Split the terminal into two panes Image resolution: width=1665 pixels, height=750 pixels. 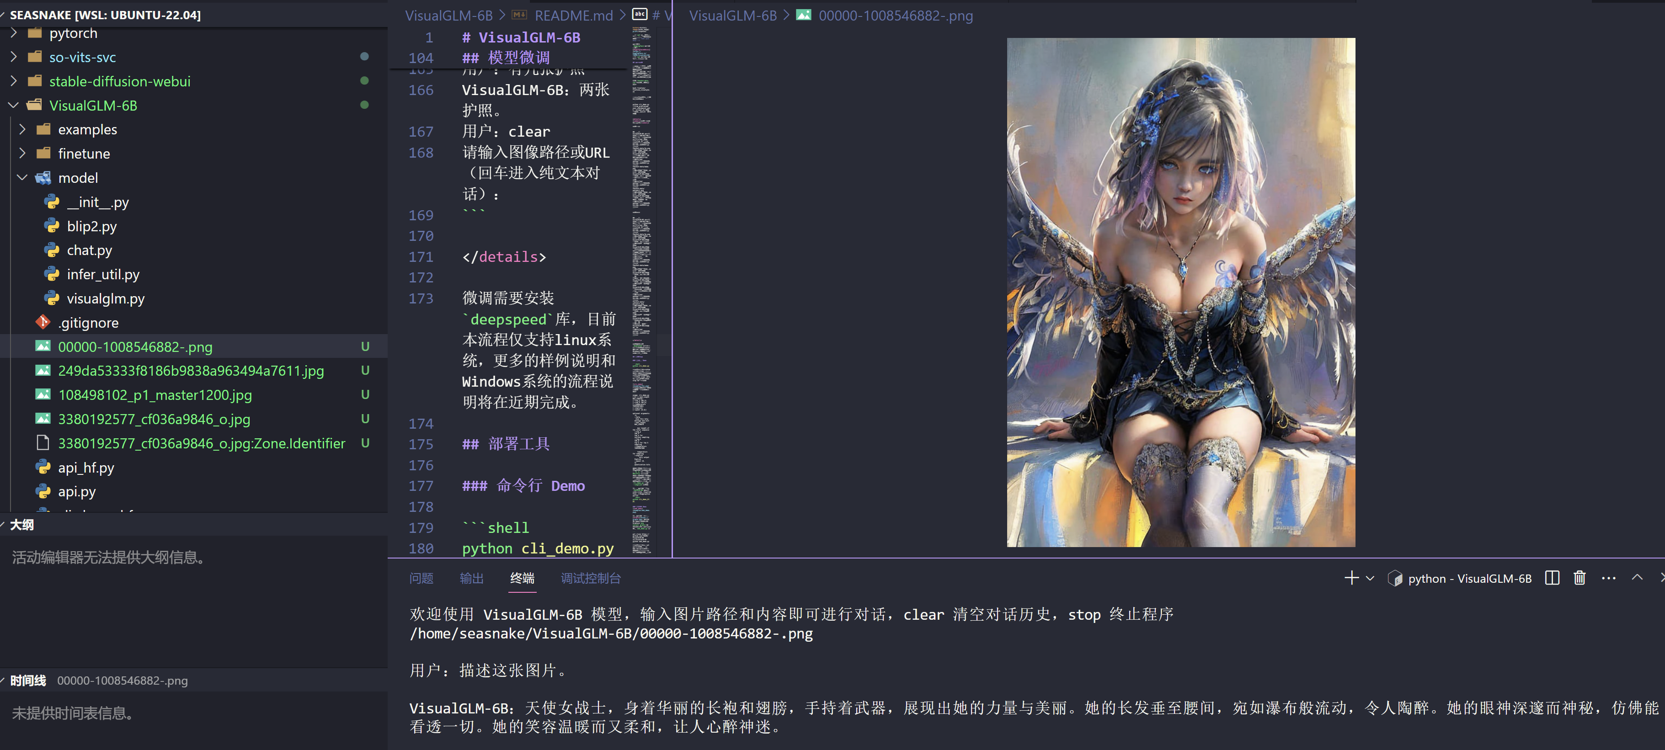(x=1552, y=578)
